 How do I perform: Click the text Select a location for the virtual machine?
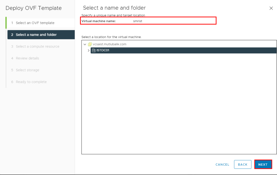point(111,37)
